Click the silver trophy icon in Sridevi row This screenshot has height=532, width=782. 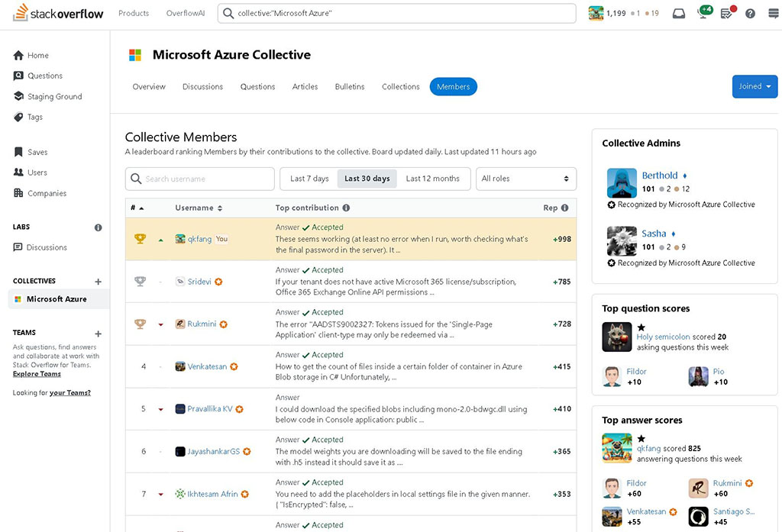pyautogui.click(x=141, y=281)
